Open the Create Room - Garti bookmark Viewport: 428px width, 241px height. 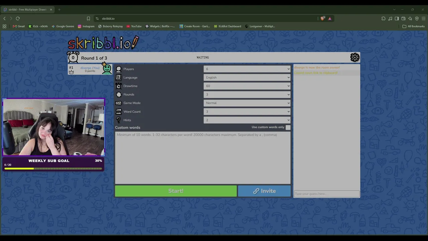[x=195, y=26]
